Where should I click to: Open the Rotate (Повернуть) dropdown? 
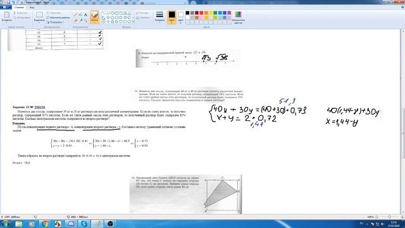coord(55,22)
